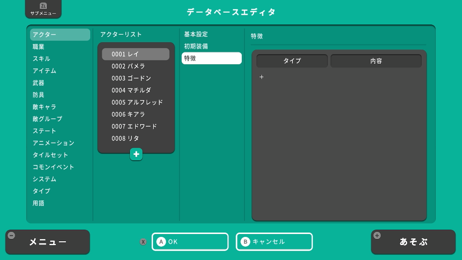Select the 職業 category
This screenshot has height=260, width=462.
(x=39, y=47)
